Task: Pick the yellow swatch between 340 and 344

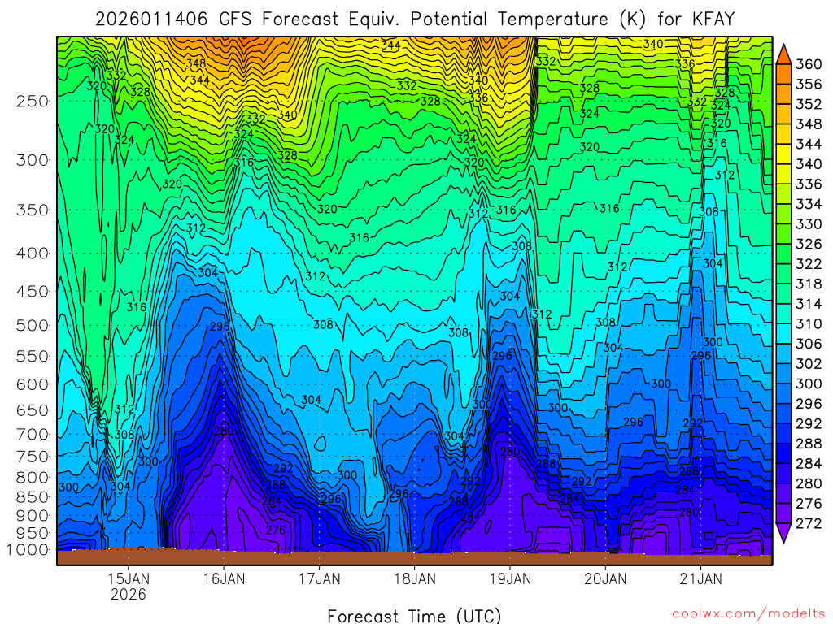Action: pyautogui.click(x=783, y=154)
